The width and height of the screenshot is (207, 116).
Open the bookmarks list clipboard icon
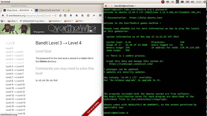[x=65, y=16]
